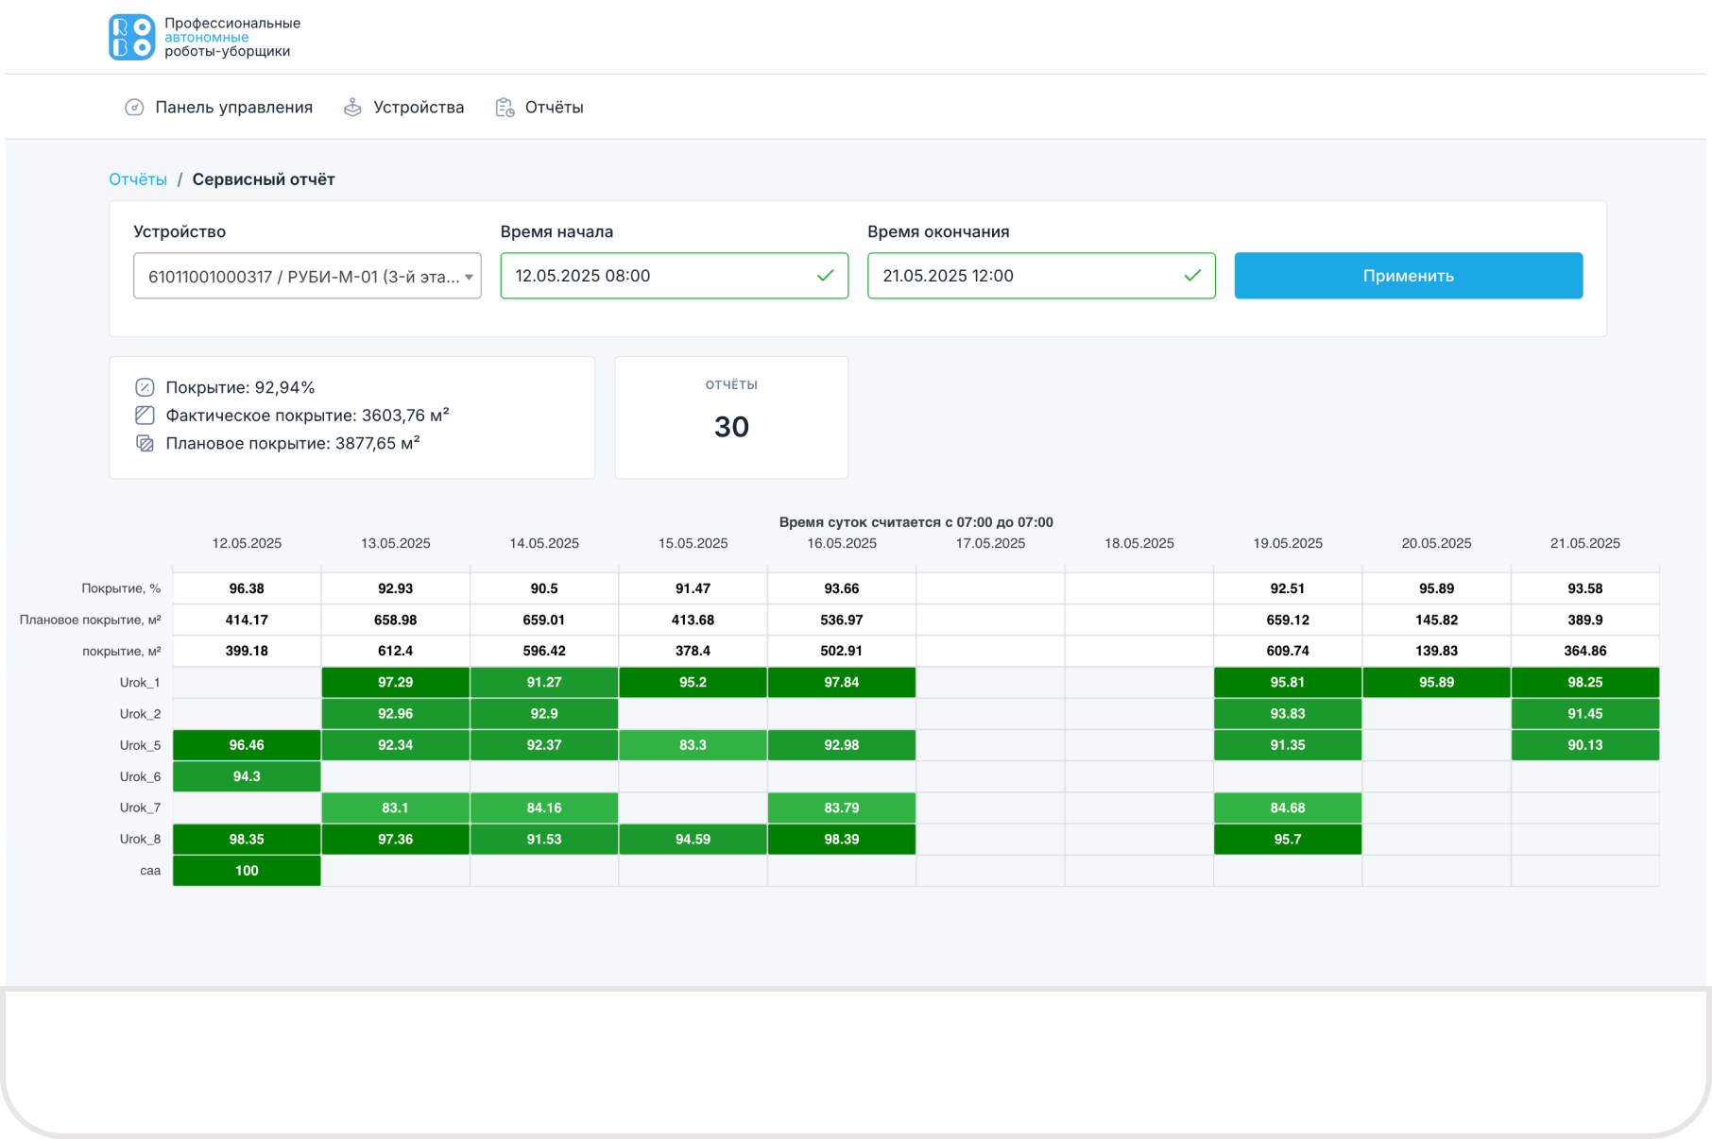Click the 399.18 coverage area cell
Screen dimensions: 1712x1139
[x=247, y=651]
